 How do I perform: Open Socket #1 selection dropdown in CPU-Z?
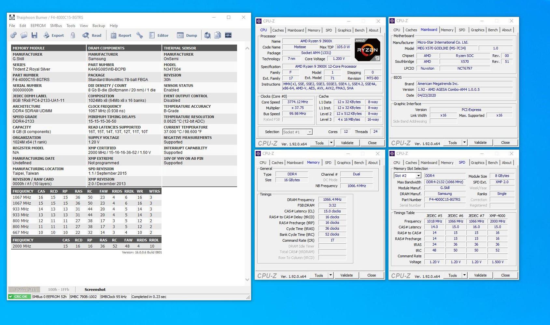click(x=297, y=132)
